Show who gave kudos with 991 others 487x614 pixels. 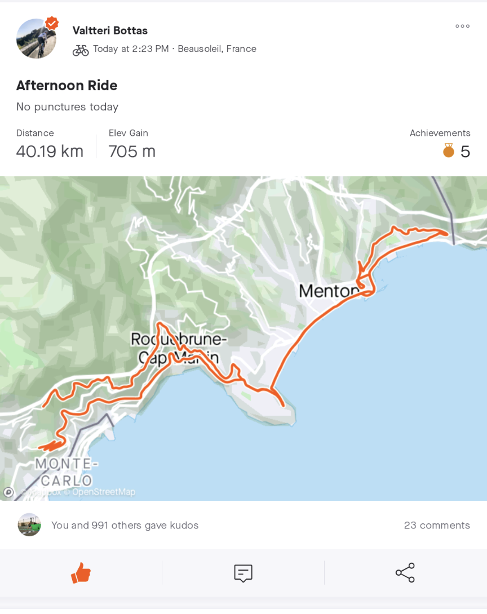click(125, 525)
